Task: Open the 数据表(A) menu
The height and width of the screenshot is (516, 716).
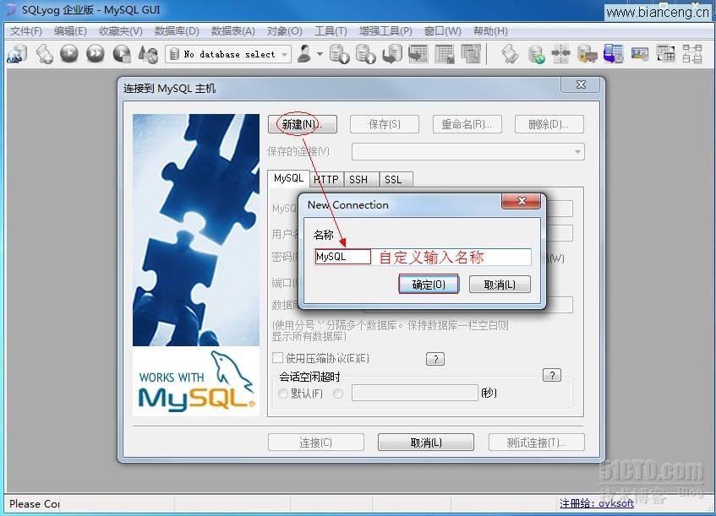Action: tap(232, 31)
